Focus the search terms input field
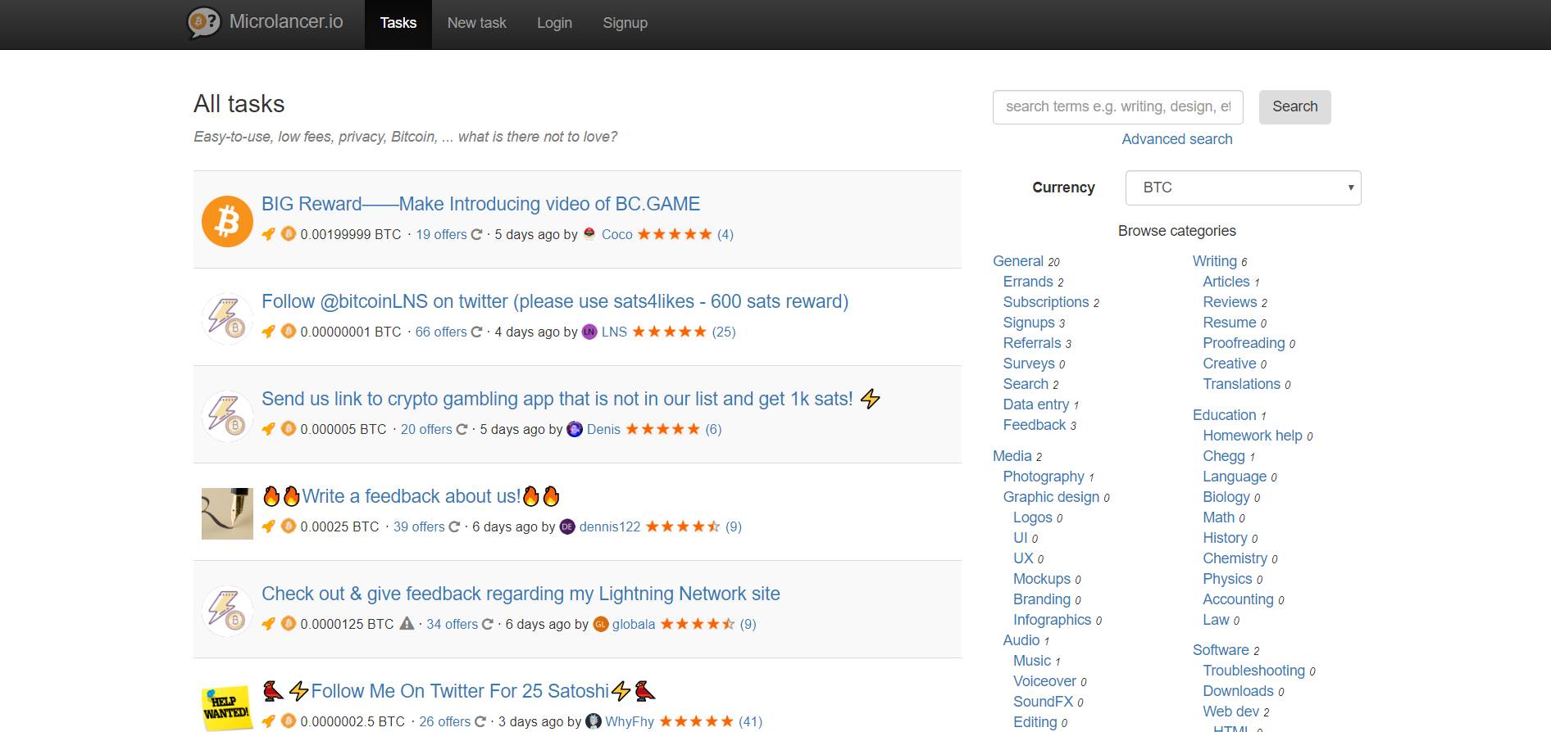This screenshot has height=732, width=1551. pos(1117,107)
